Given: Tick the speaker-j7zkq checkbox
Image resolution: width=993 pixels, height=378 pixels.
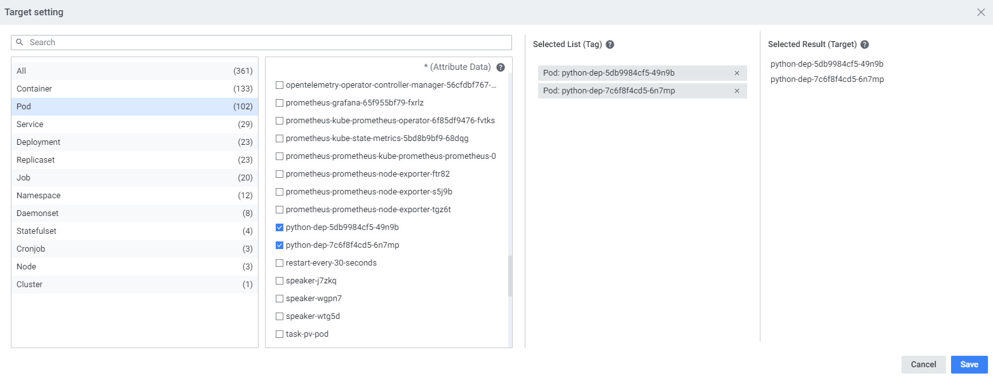Looking at the screenshot, I should coord(280,281).
